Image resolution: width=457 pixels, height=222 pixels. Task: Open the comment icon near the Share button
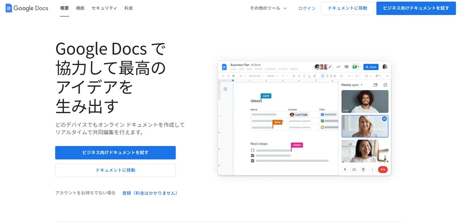tap(346, 67)
